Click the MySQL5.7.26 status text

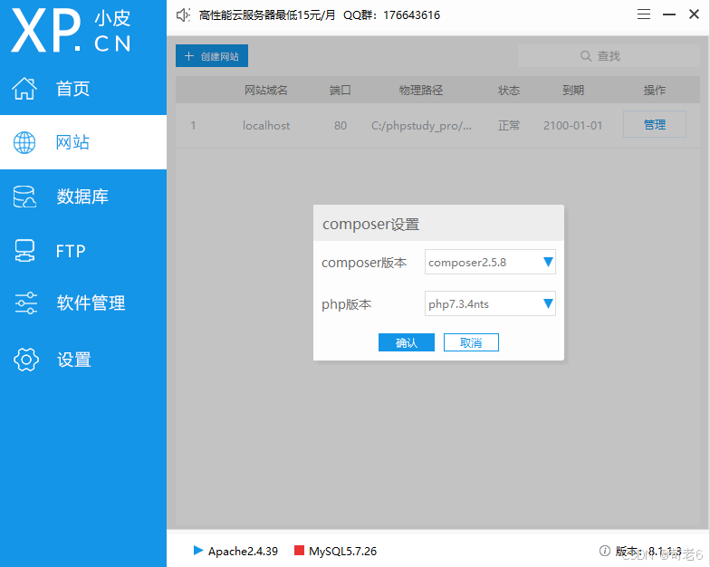[x=342, y=551]
